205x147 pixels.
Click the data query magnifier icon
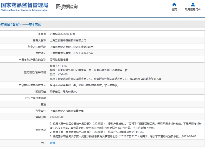pyautogui.click(x=59, y=7)
